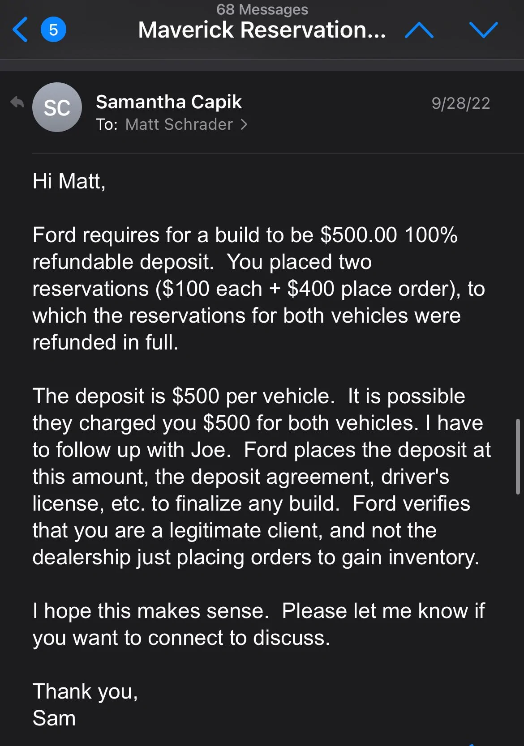Click the vertical scrollbar indicator on right
This screenshot has width=524, height=746.
[518, 456]
